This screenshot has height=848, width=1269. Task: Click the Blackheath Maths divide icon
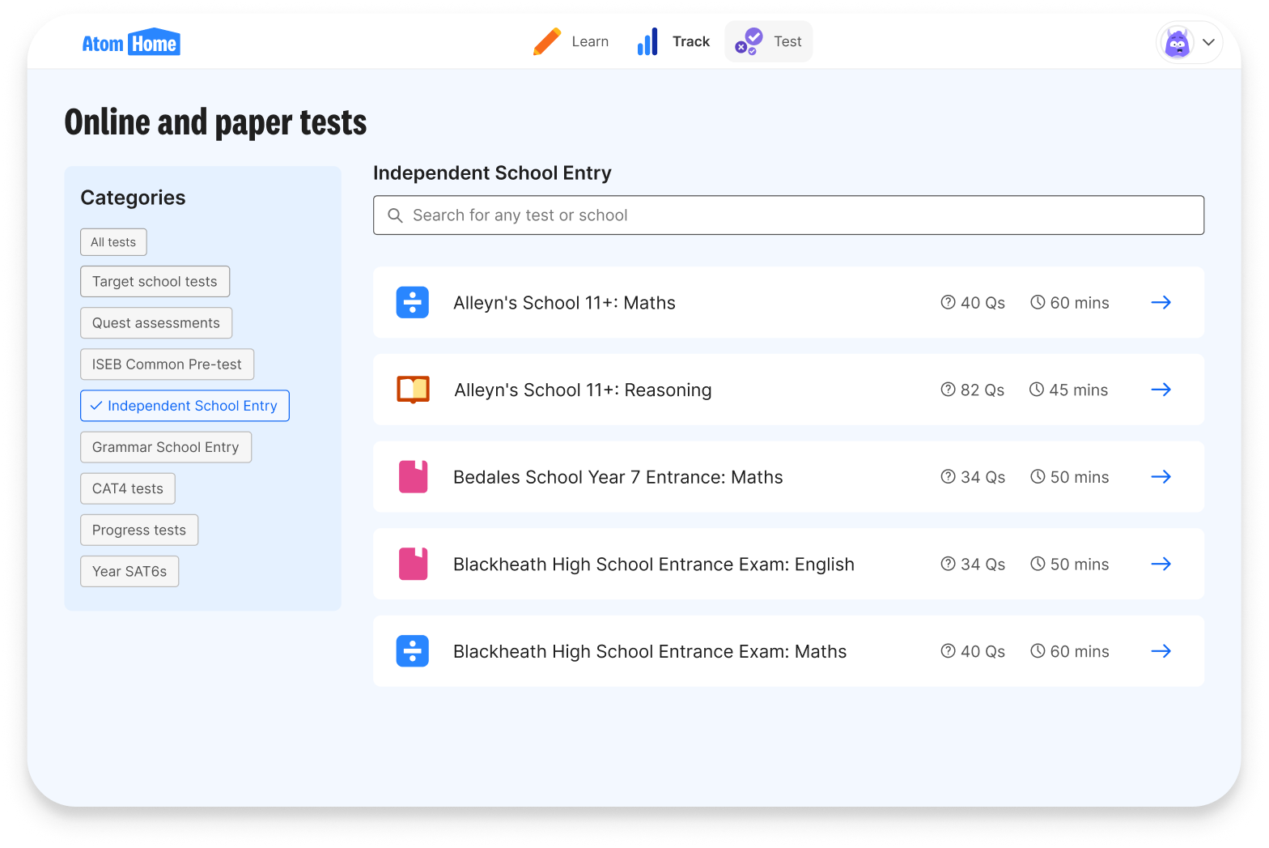pyautogui.click(x=413, y=651)
